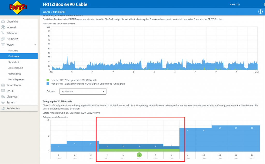Open the Zeitraum 10 Minuten dropdown

[83, 91]
